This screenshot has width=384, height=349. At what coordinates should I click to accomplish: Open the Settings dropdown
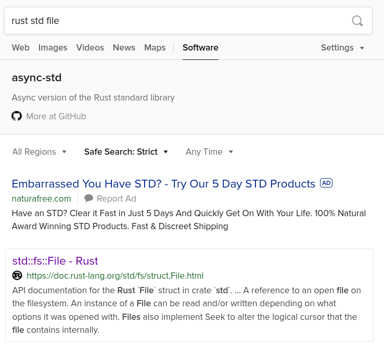[342, 47]
